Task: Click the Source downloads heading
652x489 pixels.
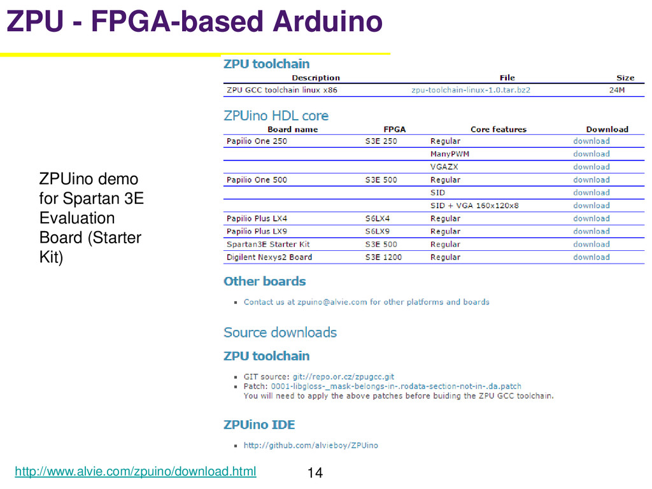Action: pyautogui.click(x=280, y=332)
